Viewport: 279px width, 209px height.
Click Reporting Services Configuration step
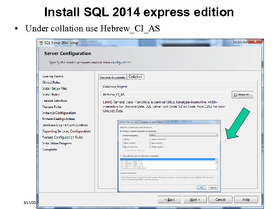click(x=66, y=131)
